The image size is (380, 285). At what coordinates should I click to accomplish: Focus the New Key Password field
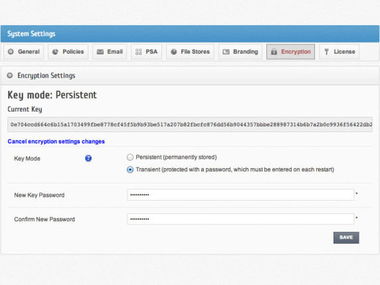point(240,195)
